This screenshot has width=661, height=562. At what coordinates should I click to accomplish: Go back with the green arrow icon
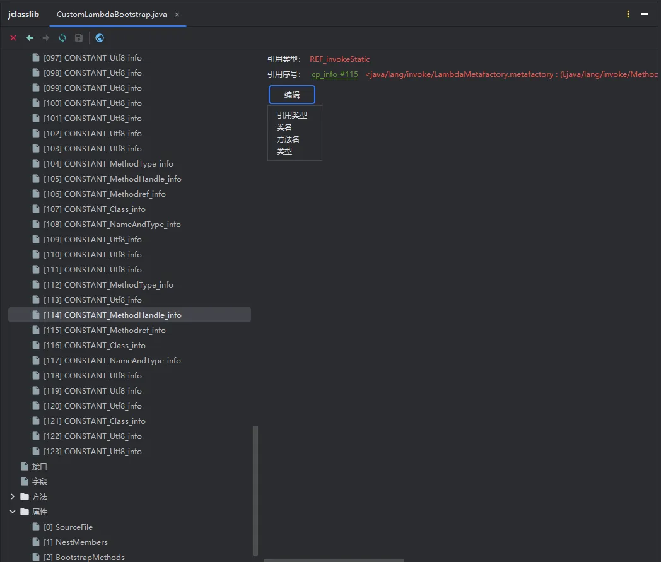(30, 38)
